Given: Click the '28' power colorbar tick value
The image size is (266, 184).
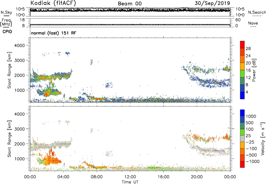Looking at the screenshot, I should pos(248,48).
